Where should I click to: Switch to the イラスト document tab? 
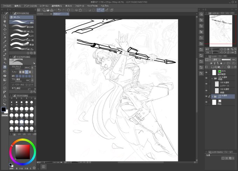pos(43,14)
